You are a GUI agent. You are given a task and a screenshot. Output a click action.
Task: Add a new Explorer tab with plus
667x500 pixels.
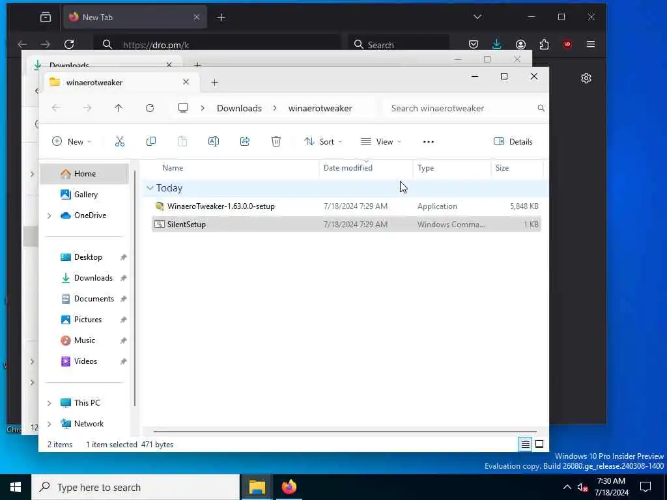[214, 83]
